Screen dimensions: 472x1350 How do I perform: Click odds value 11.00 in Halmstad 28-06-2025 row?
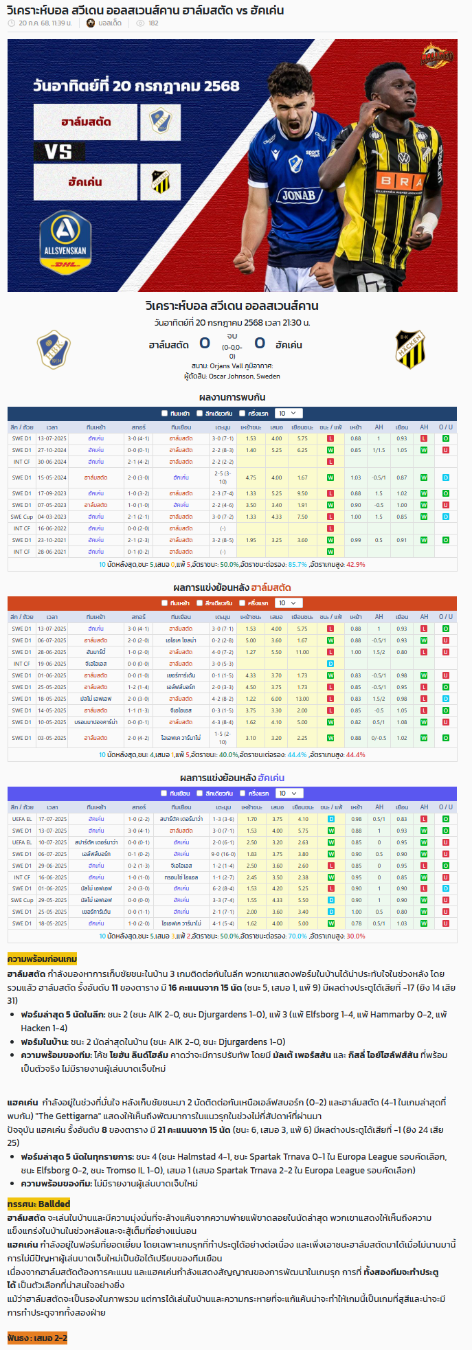pyautogui.click(x=302, y=652)
